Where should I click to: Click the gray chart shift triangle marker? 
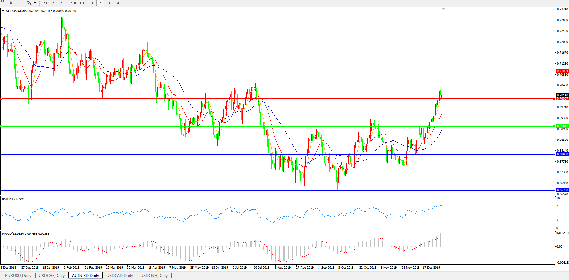(x=444, y=9)
